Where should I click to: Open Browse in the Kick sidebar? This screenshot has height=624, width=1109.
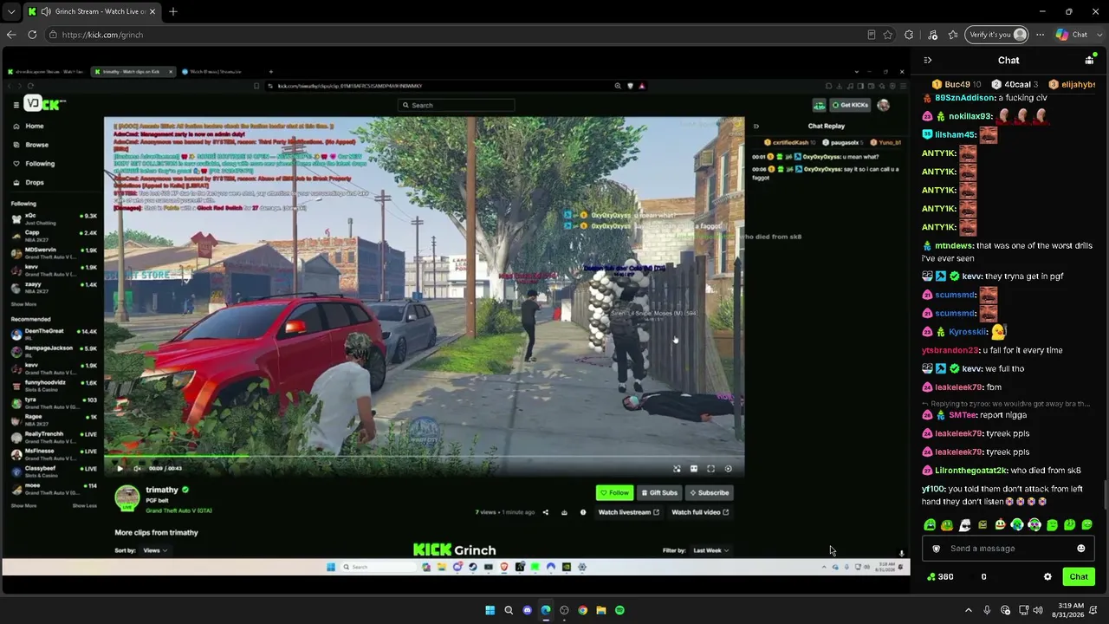36,145
